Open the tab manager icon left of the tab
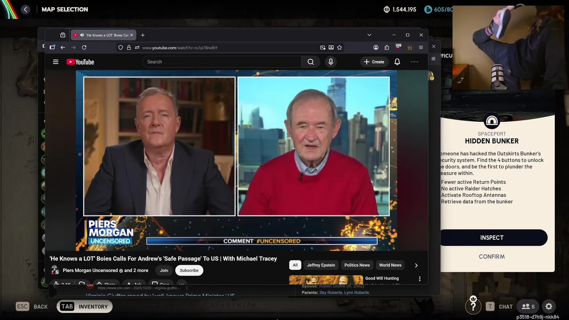The image size is (569, 320). pyautogui.click(x=63, y=35)
